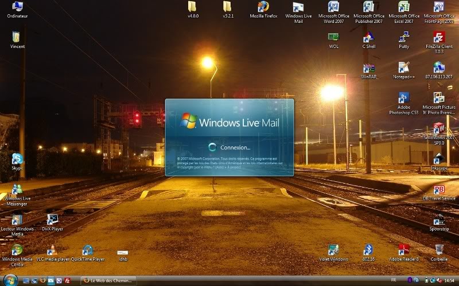Launch the Skype desktop shortcut
Image resolution: width=459 pixels, height=286 pixels.
tap(17, 162)
